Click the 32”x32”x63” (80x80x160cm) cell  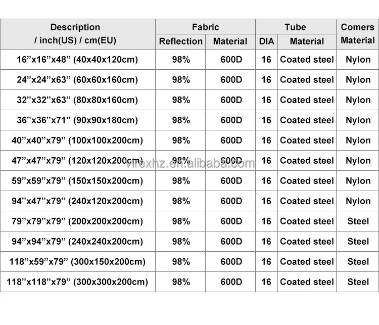(x=77, y=100)
